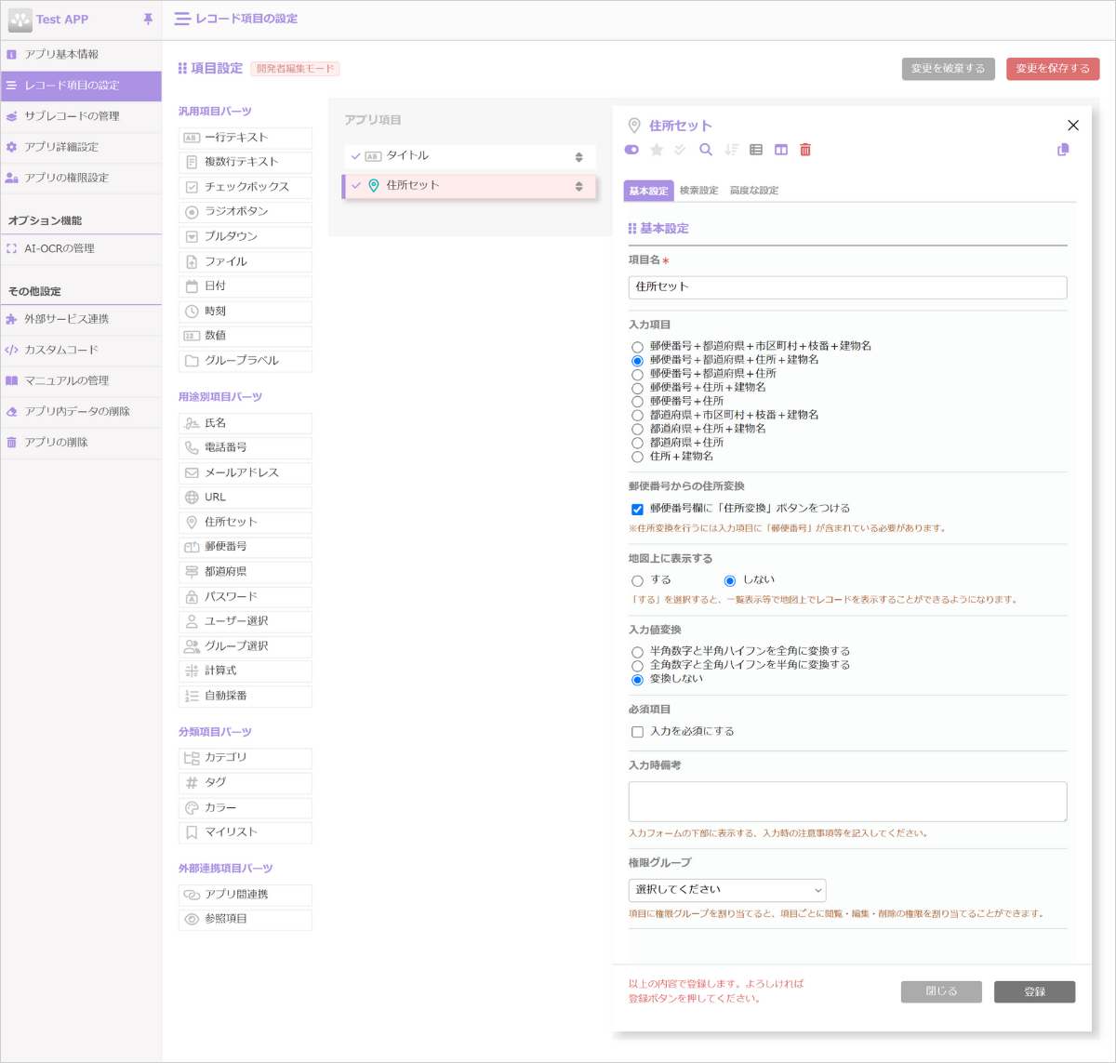Image resolution: width=1116 pixels, height=1063 pixels.
Task: Select 郵便番号＋住所 radio option
Action: point(637,402)
